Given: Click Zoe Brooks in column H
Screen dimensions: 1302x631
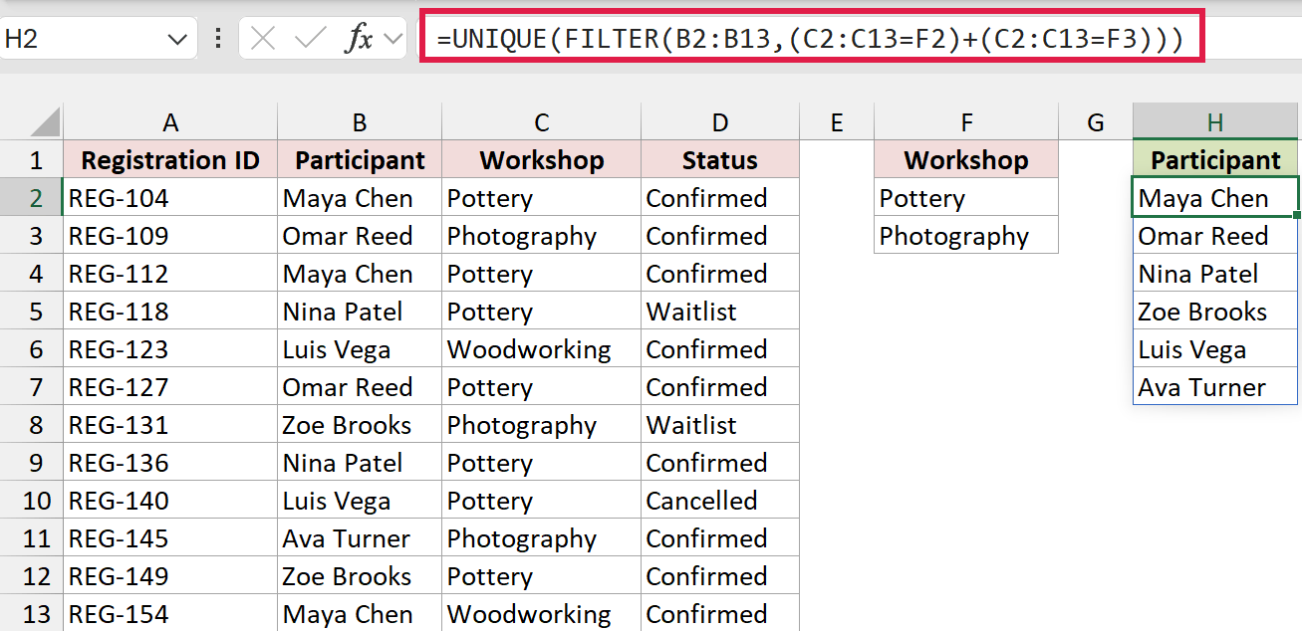Looking at the screenshot, I should coord(1215,312).
